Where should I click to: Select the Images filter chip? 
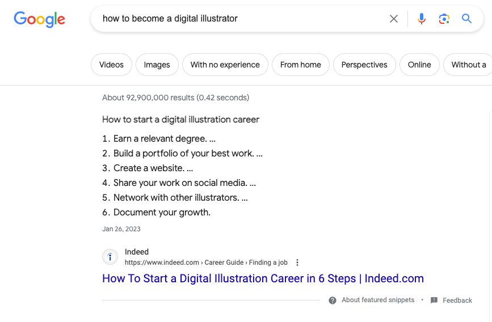tap(157, 65)
